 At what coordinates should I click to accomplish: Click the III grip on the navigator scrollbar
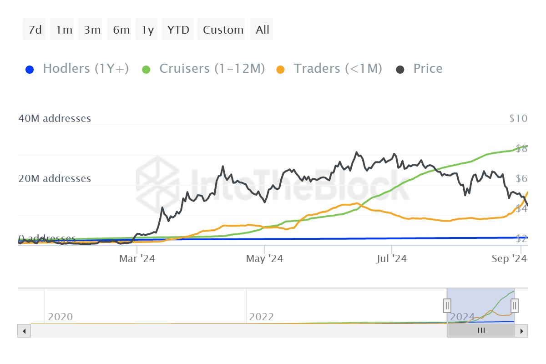coord(481,331)
